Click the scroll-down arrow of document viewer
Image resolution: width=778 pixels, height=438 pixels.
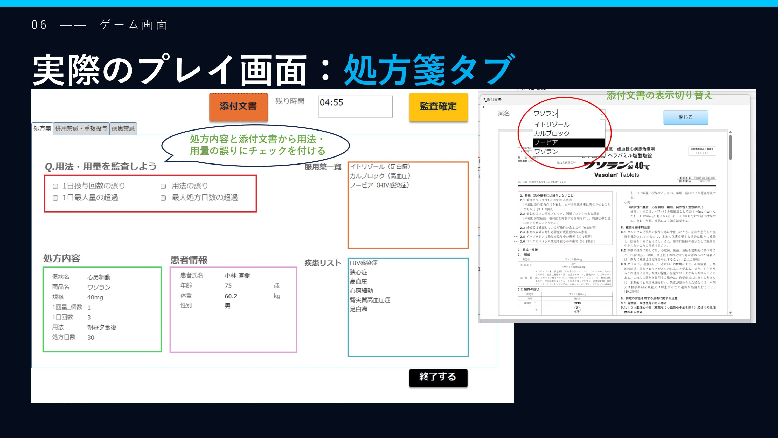pos(730,313)
